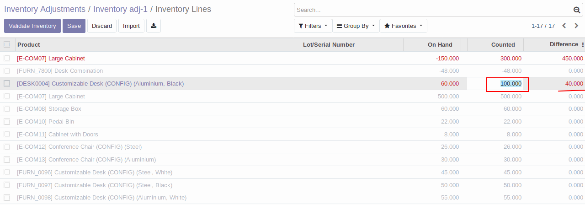Image resolution: width=585 pixels, height=205 pixels.
Task: Tick the Storage Box row checkbox
Action: 7,109
